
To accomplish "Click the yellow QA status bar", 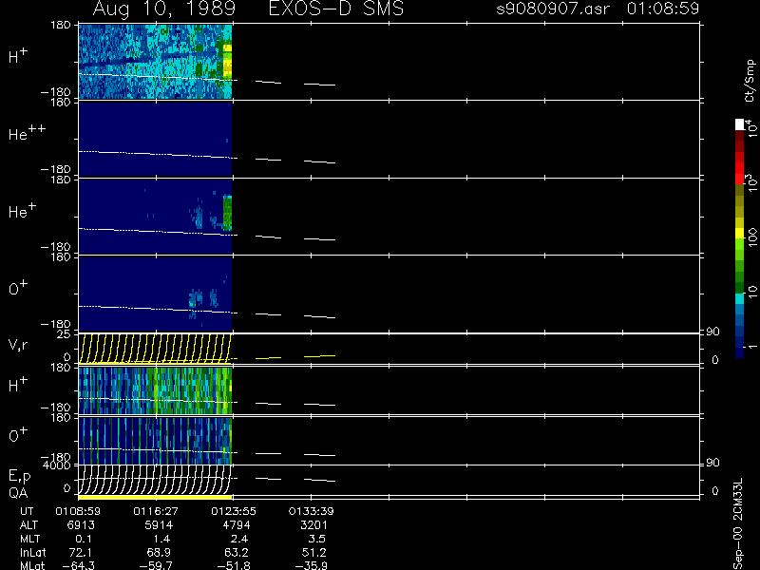I will pos(155,497).
